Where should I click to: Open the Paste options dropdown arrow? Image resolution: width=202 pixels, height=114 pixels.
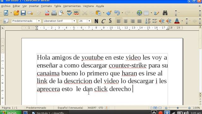click(104, 13)
